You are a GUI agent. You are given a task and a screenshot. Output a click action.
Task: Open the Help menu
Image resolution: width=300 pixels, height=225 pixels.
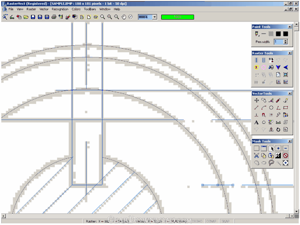(117, 9)
